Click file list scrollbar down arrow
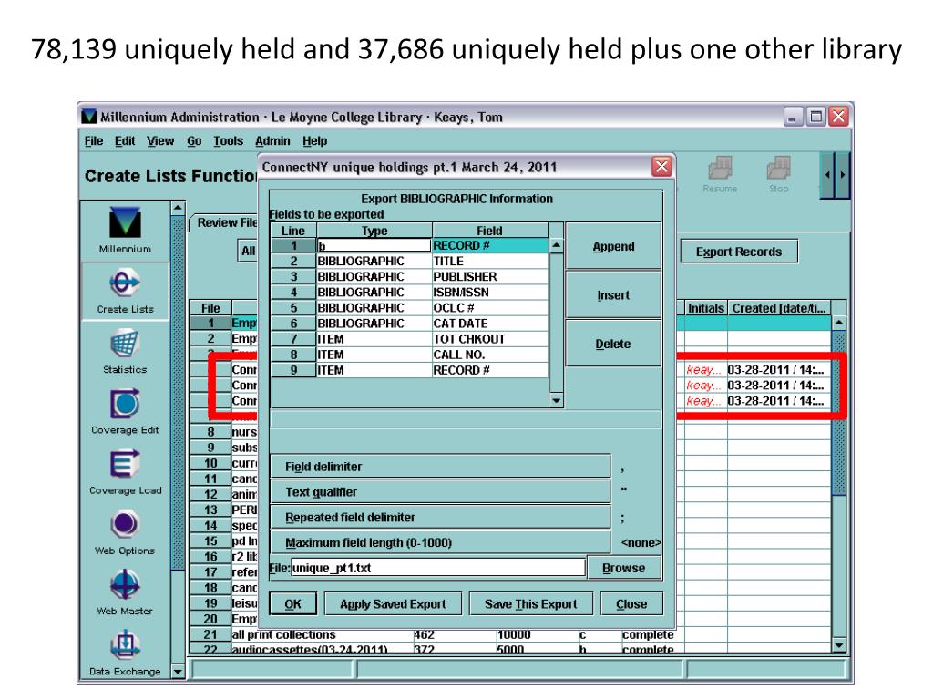Screen dimensions: 933x700 tap(838, 645)
